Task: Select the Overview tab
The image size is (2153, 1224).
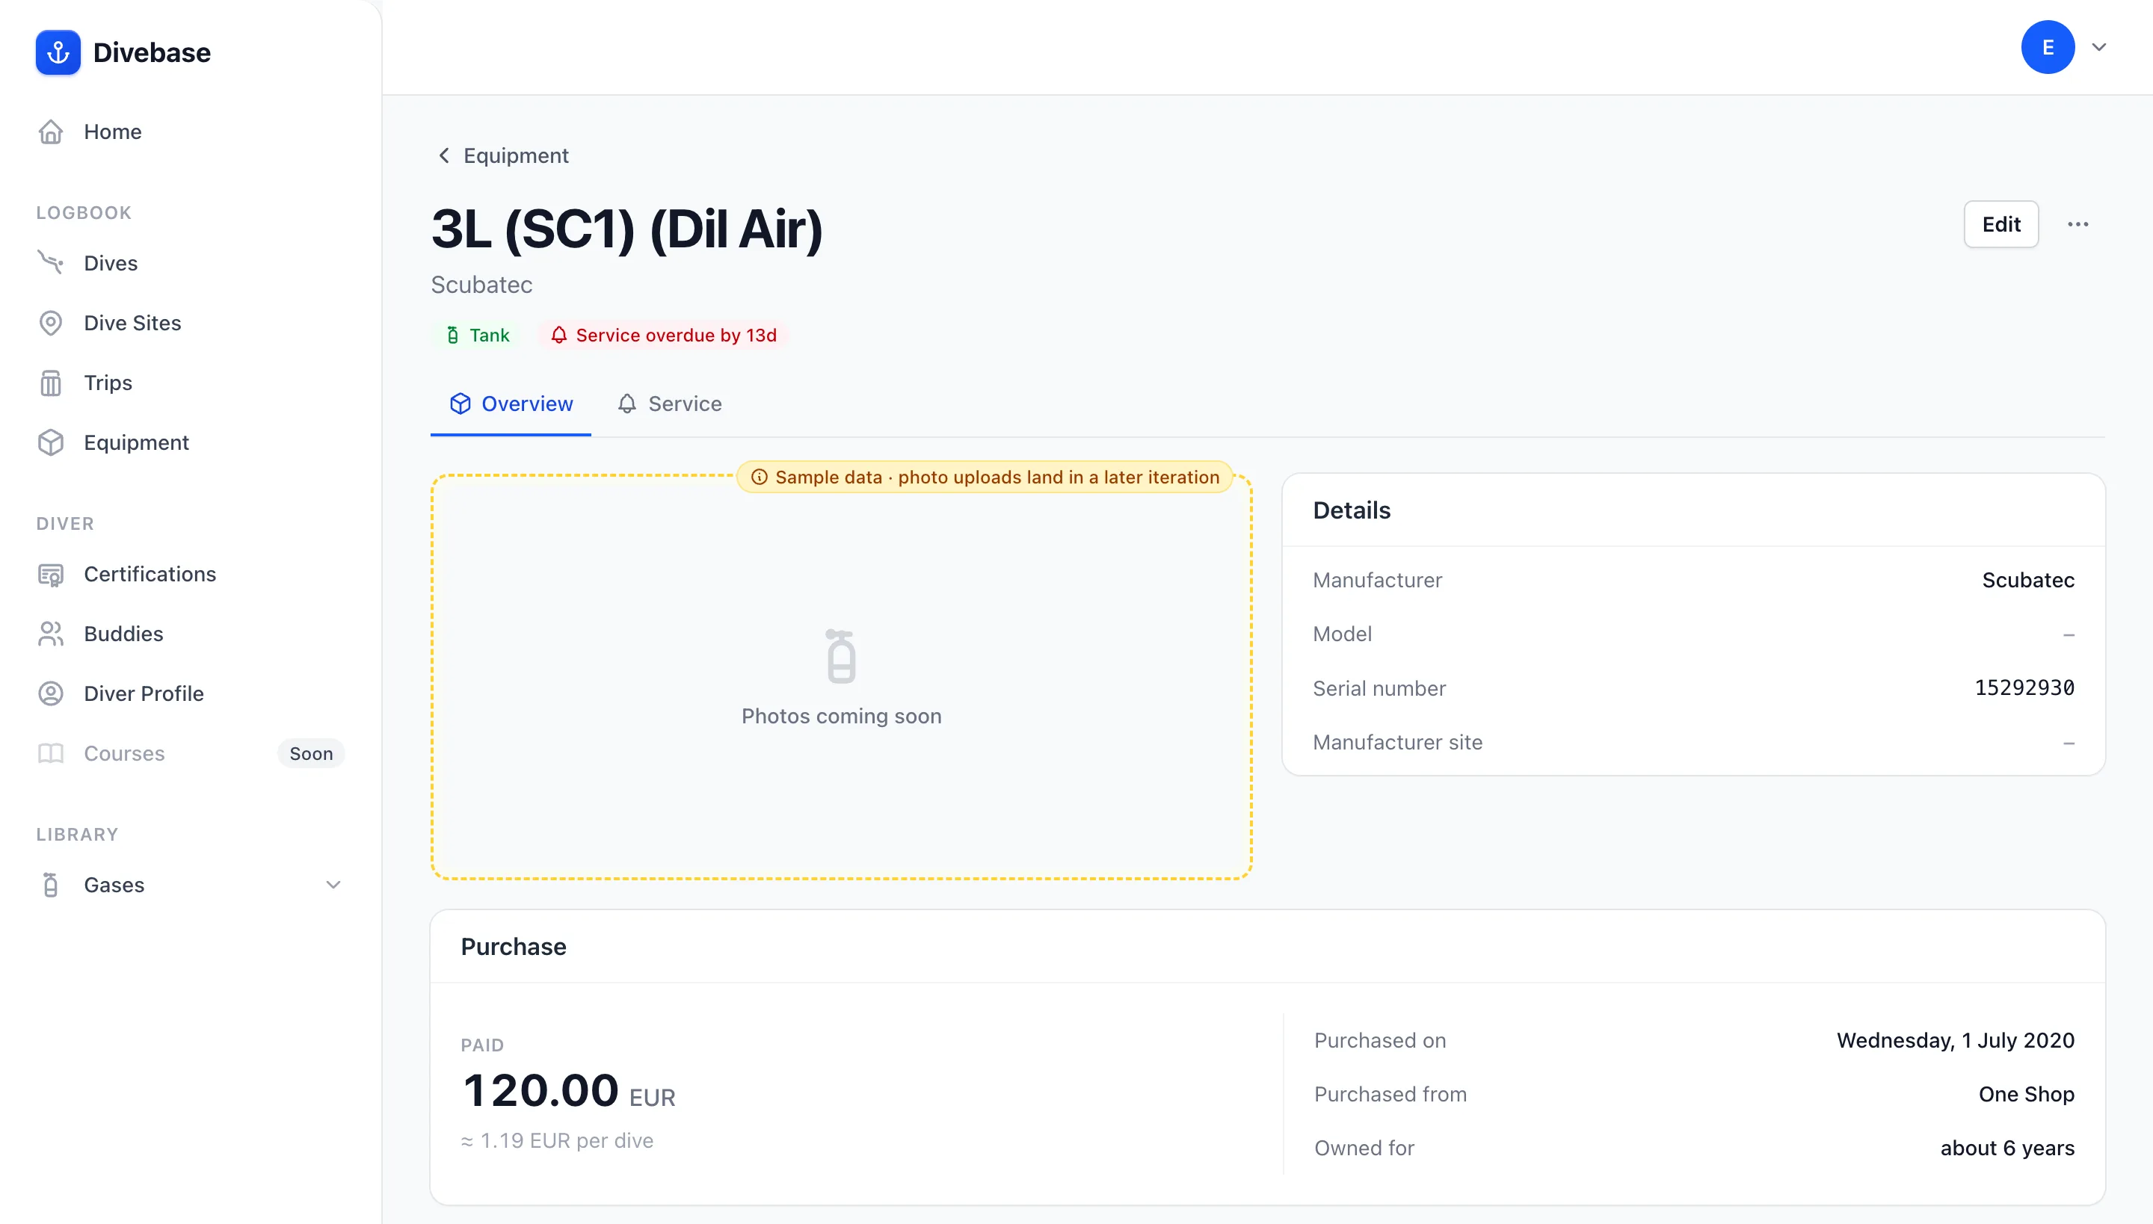Action: click(x=511, y=404)
